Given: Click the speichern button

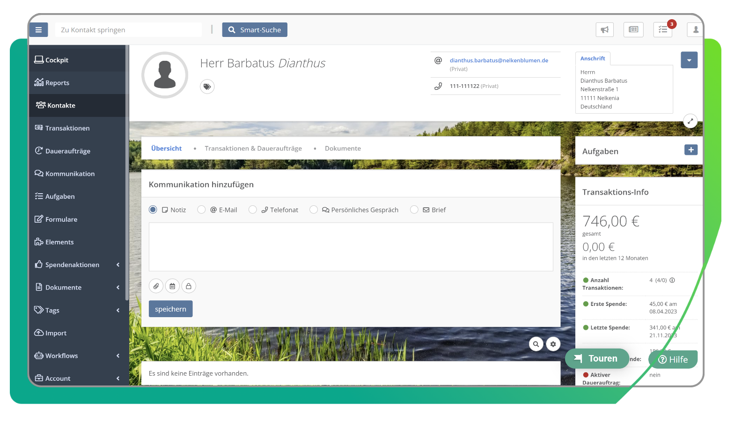Looking at the screenshot, I should pyautogui.click(x=170, y=309).
